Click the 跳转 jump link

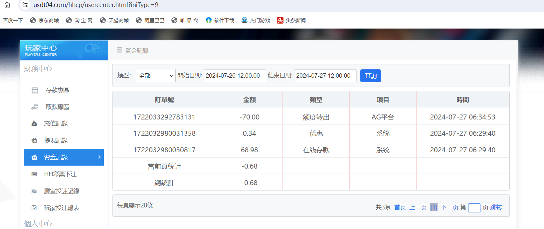(496, 207)
